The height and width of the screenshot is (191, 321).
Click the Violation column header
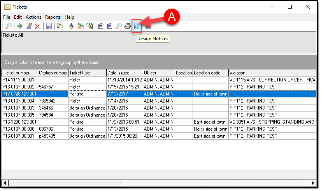click(272, 73)
